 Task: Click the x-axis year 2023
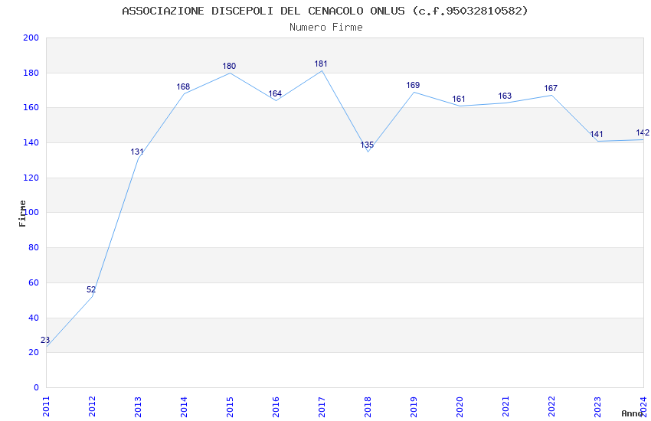point(597,406)
